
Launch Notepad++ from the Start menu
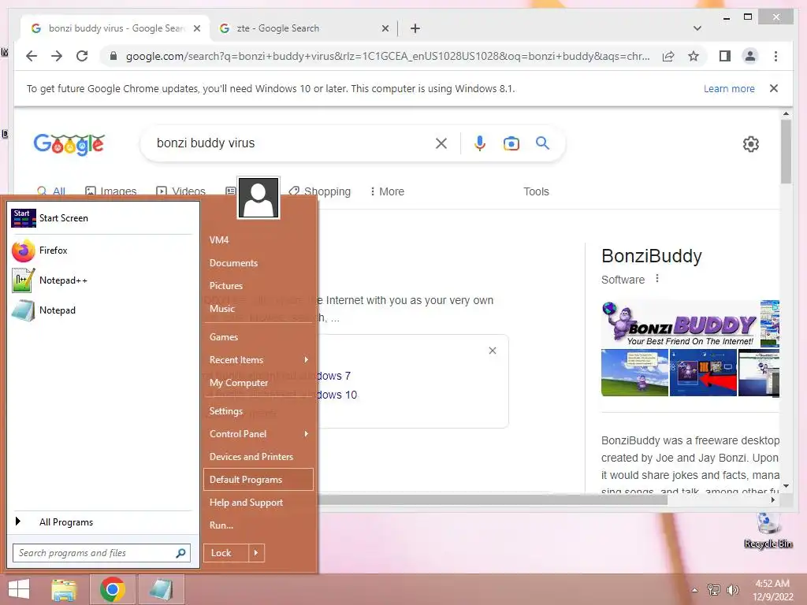tap(102, 280)
